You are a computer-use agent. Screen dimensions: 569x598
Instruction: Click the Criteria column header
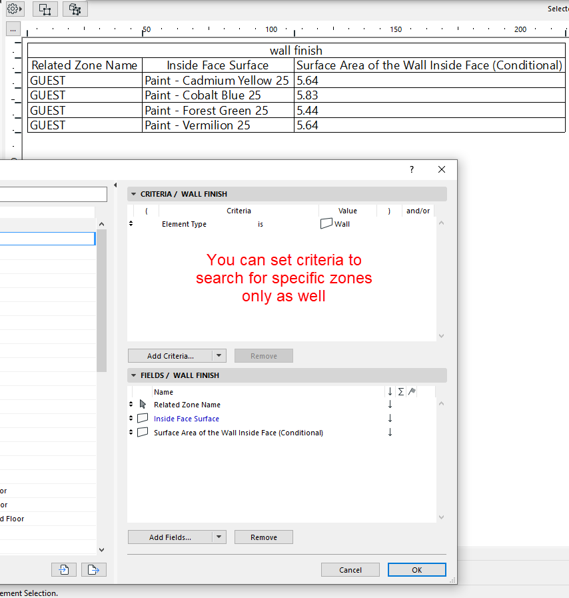[x=239, y=211]
